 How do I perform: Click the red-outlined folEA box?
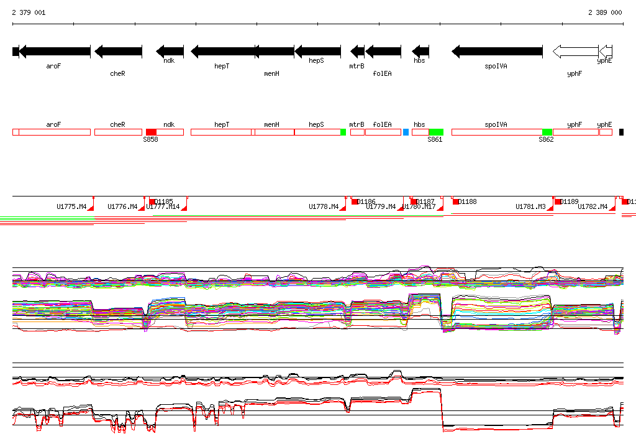click(383, 132)
